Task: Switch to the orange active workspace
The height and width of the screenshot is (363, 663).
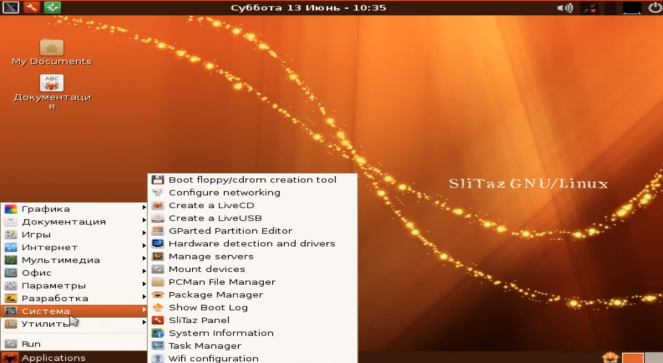Action: tap(633, 358)
